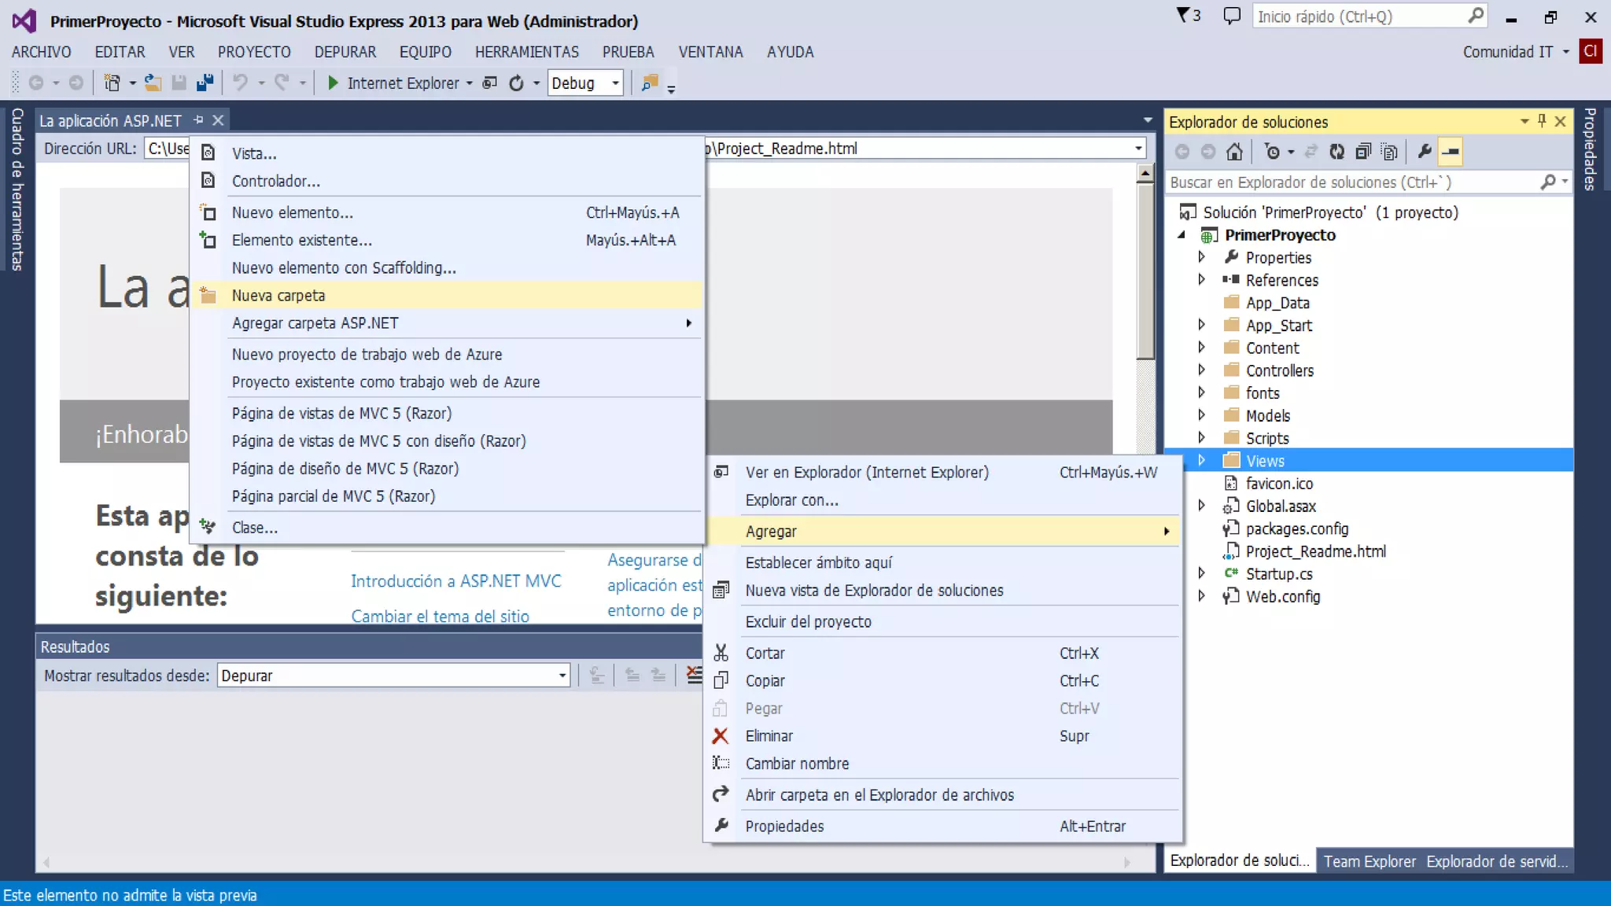Open the Debug configuration dropdown
Screen dimensions: 1611x906
click(x=615, y=83)
